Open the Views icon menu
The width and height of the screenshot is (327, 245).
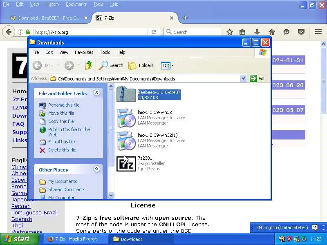click(167, 66)
